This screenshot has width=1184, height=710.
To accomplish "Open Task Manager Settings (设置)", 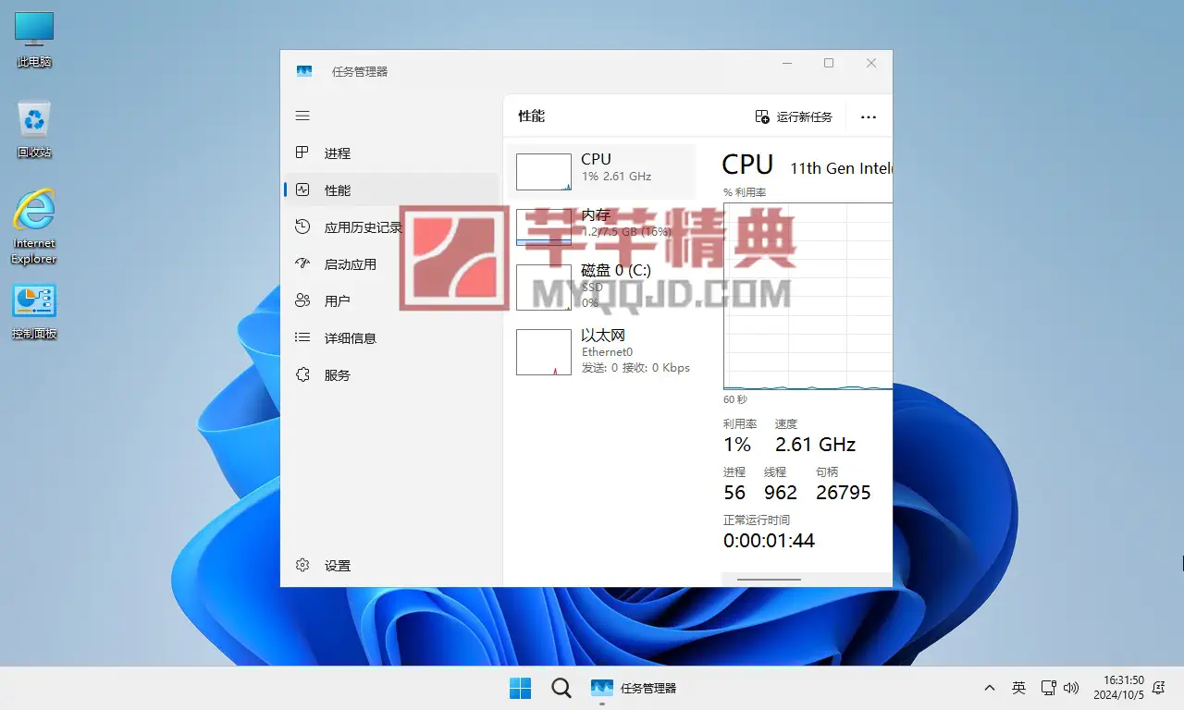I will [337, 566].
